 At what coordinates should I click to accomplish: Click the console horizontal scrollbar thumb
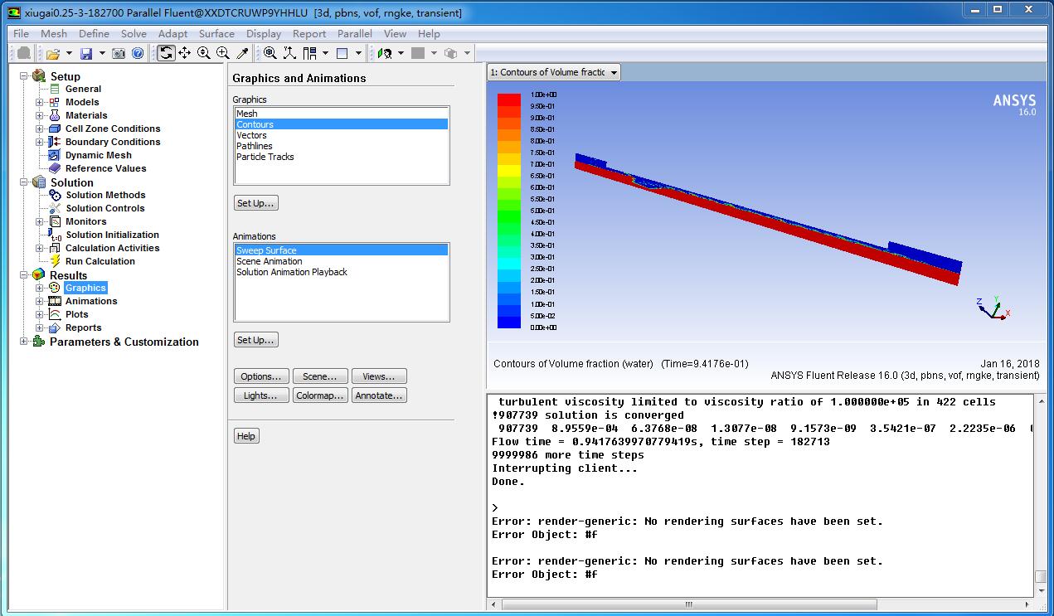pos(688,604)
